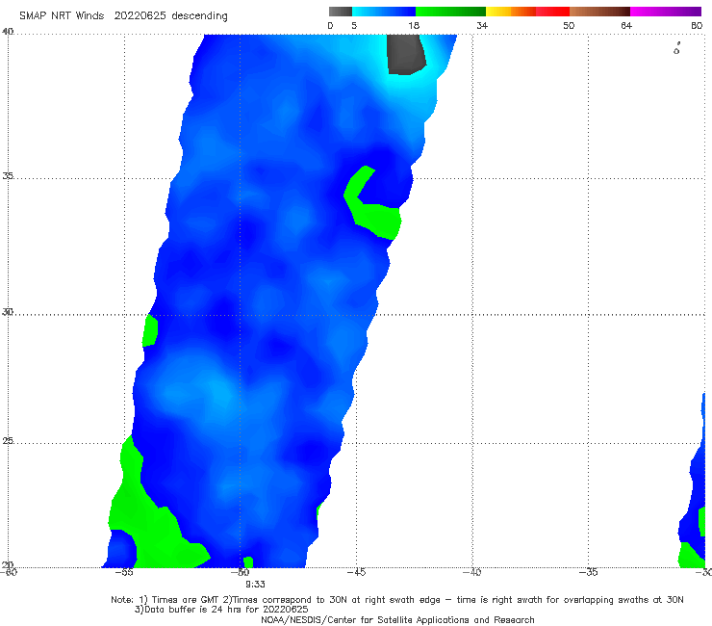Click the dark gray low-wind patch near 40N
This screenshot has width=712, height=626.
[x=405, y=54]
